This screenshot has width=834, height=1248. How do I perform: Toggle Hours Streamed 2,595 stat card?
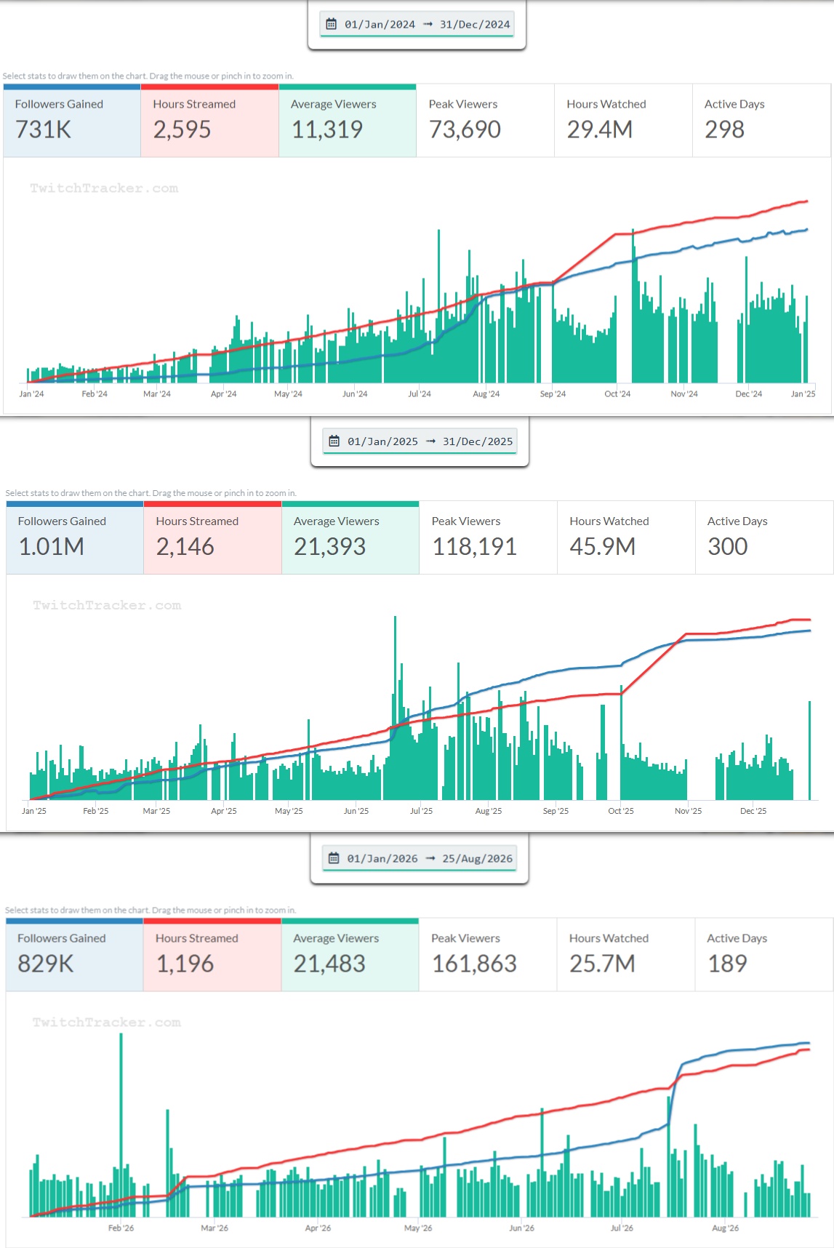(x=209, y=121)
